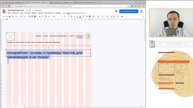This screenshot has height=108, width=193.
Task: Toggle Italic formatting
Action: click(x=74, y=16)
